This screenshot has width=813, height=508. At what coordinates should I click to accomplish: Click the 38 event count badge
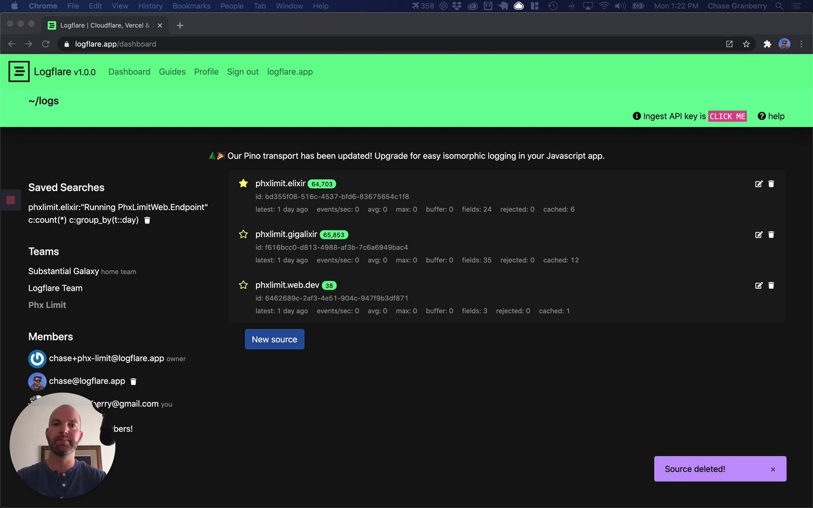[x=329, y=286]
